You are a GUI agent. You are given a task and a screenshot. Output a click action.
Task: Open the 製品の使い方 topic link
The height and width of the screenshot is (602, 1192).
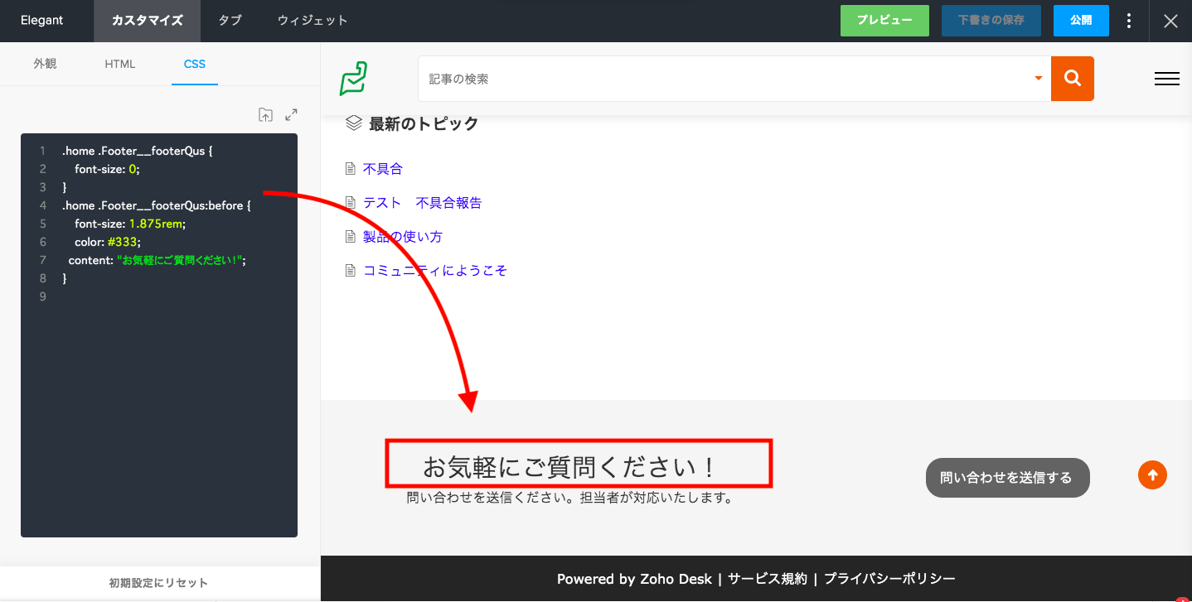click(x=402, y=237)
